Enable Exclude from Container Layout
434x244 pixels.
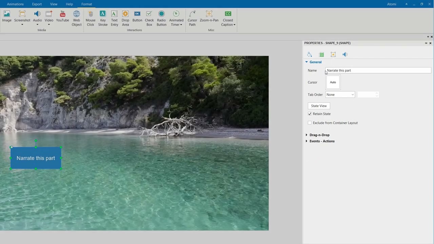310,123
